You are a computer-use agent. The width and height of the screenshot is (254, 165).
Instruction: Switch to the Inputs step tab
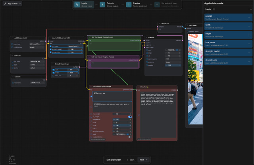tap(84, 5)
